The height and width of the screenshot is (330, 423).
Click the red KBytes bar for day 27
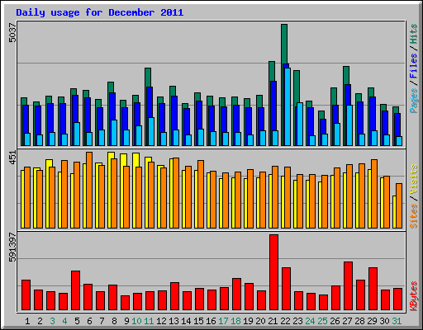click(x=348, y=286)
